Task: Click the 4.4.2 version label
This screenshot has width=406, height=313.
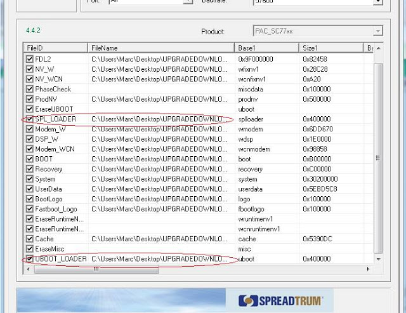Action: [x=33, y=30]
